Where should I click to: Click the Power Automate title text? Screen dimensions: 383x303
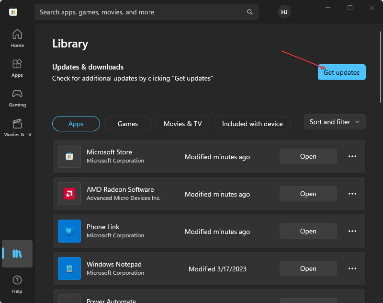[x=111, y=301]
